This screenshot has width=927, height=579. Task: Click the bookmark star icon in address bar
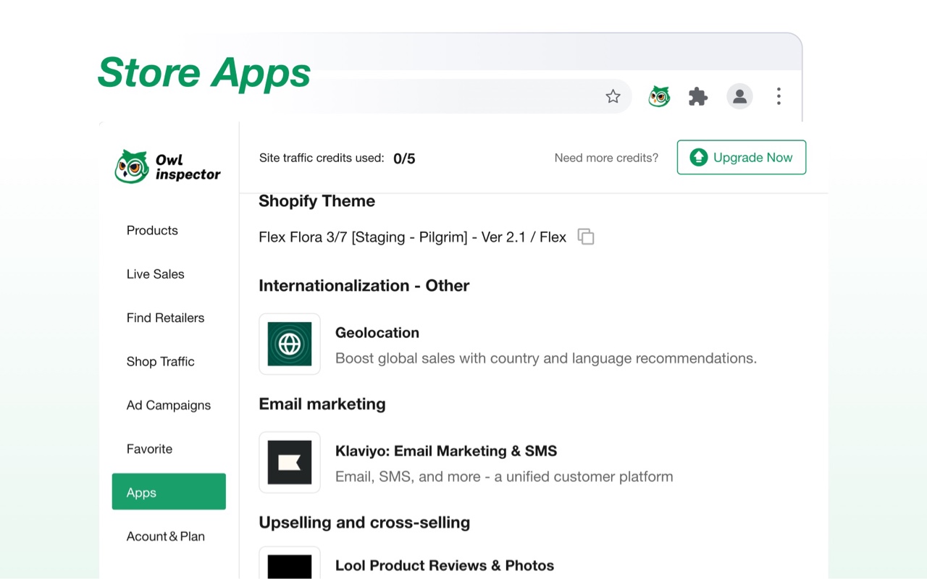coord(613,96)
